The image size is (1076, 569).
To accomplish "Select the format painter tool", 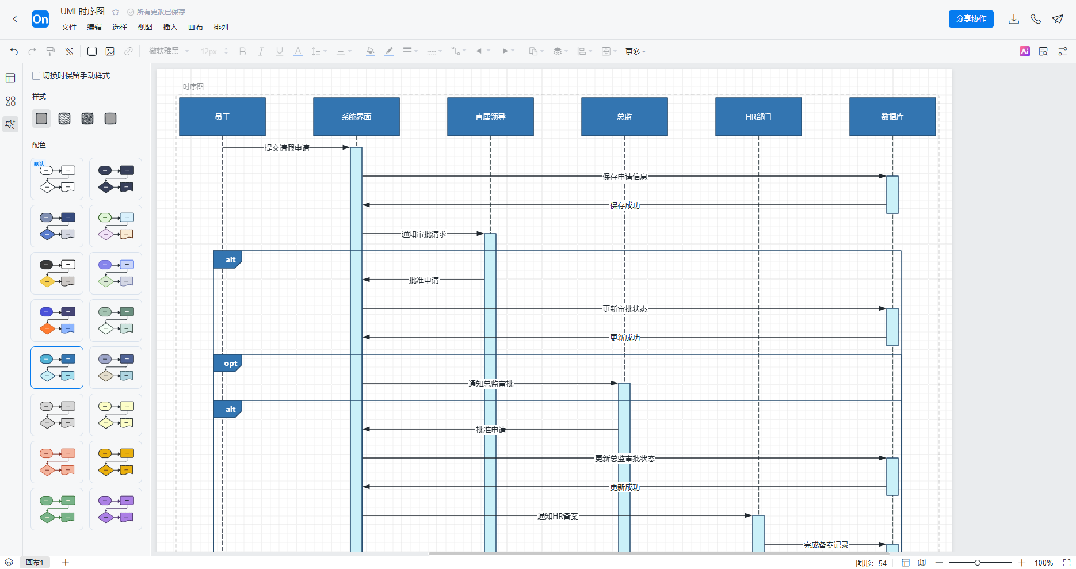I will pos(51,52).
